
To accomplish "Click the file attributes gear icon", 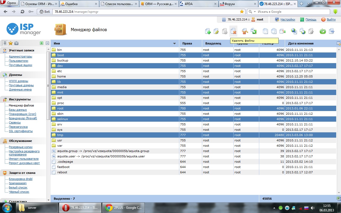I will [x=225, y=31].
